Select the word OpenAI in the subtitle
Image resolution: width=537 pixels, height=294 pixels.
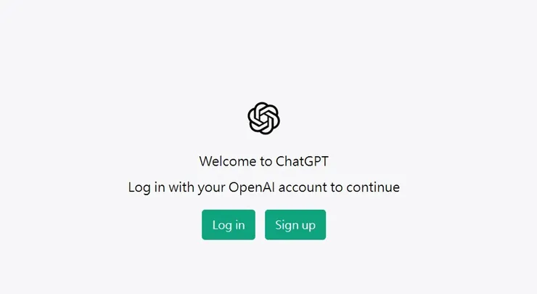pyautogui.click(x=252, y=187)
